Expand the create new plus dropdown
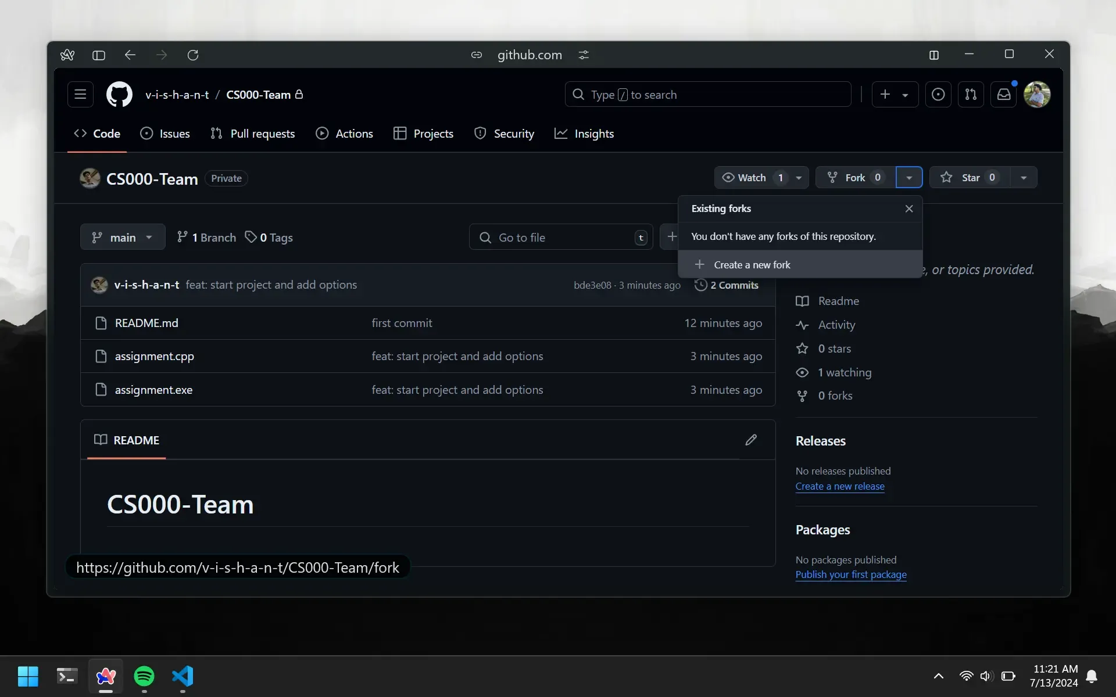This screenshot has height=697, width=1116. pyautogui.click(x=895, y=94)
